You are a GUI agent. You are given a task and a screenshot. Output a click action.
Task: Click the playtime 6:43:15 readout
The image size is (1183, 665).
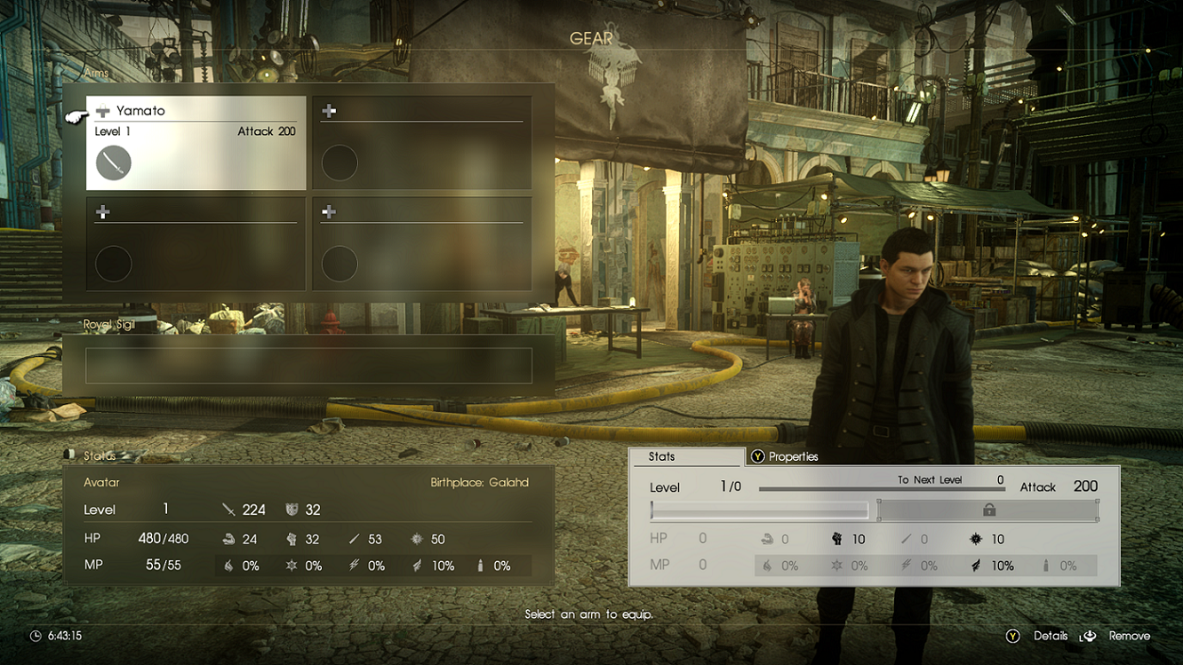(x=65, y=636)
